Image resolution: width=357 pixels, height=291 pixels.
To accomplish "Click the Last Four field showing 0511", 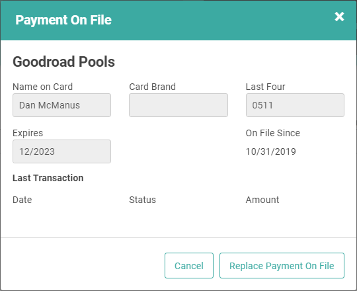I will [x=295, y=105].
